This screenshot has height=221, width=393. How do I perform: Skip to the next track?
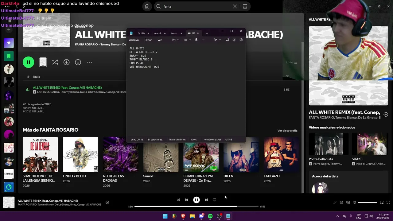(x=206, y=200)
